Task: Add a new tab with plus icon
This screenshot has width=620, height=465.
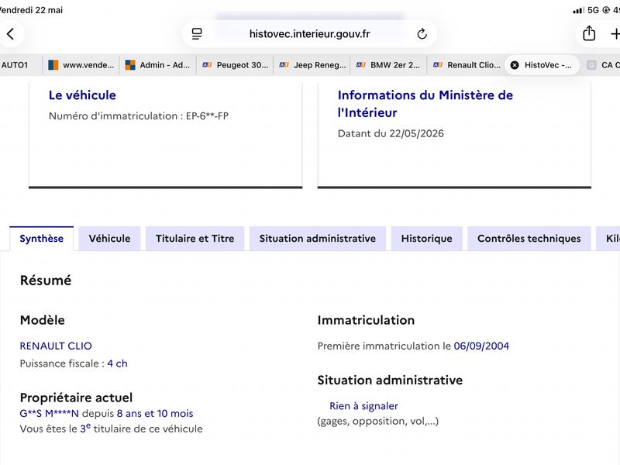Action: (615, 34)
